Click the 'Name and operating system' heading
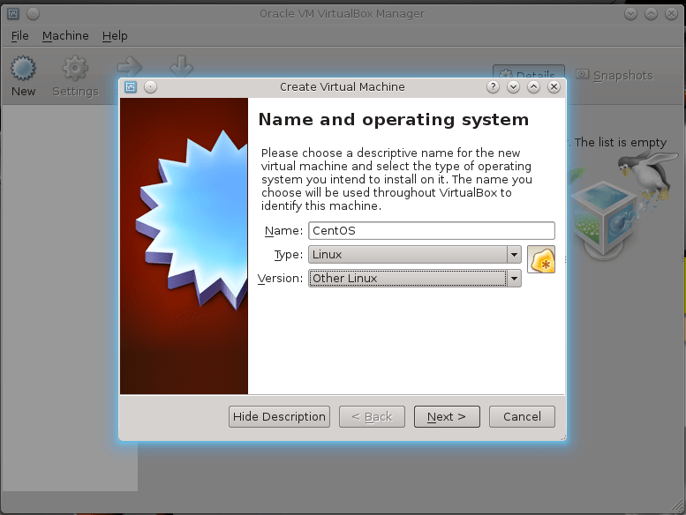The height and width of the screenshot is (515, 686). (x=393, y=120)
